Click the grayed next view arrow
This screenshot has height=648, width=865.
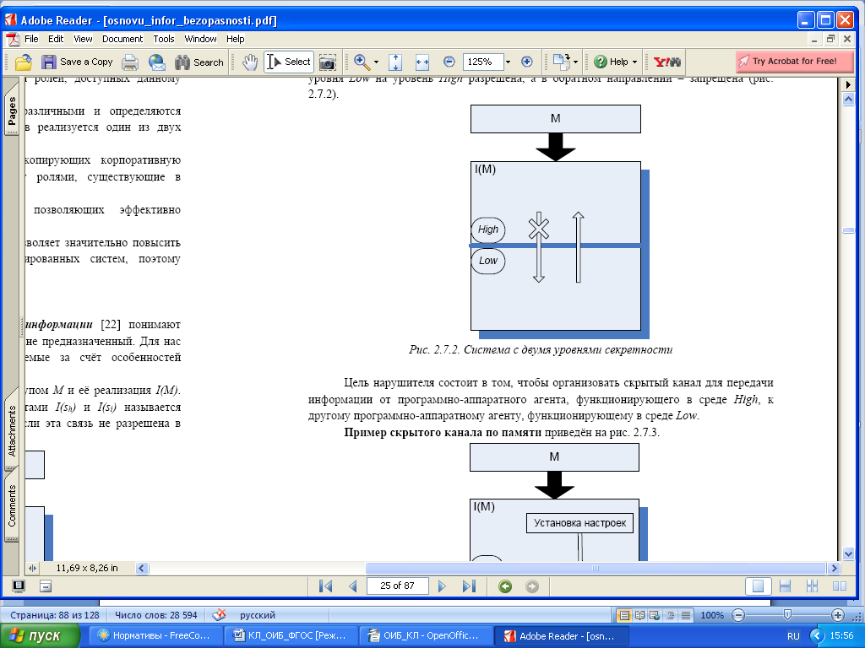532,586
